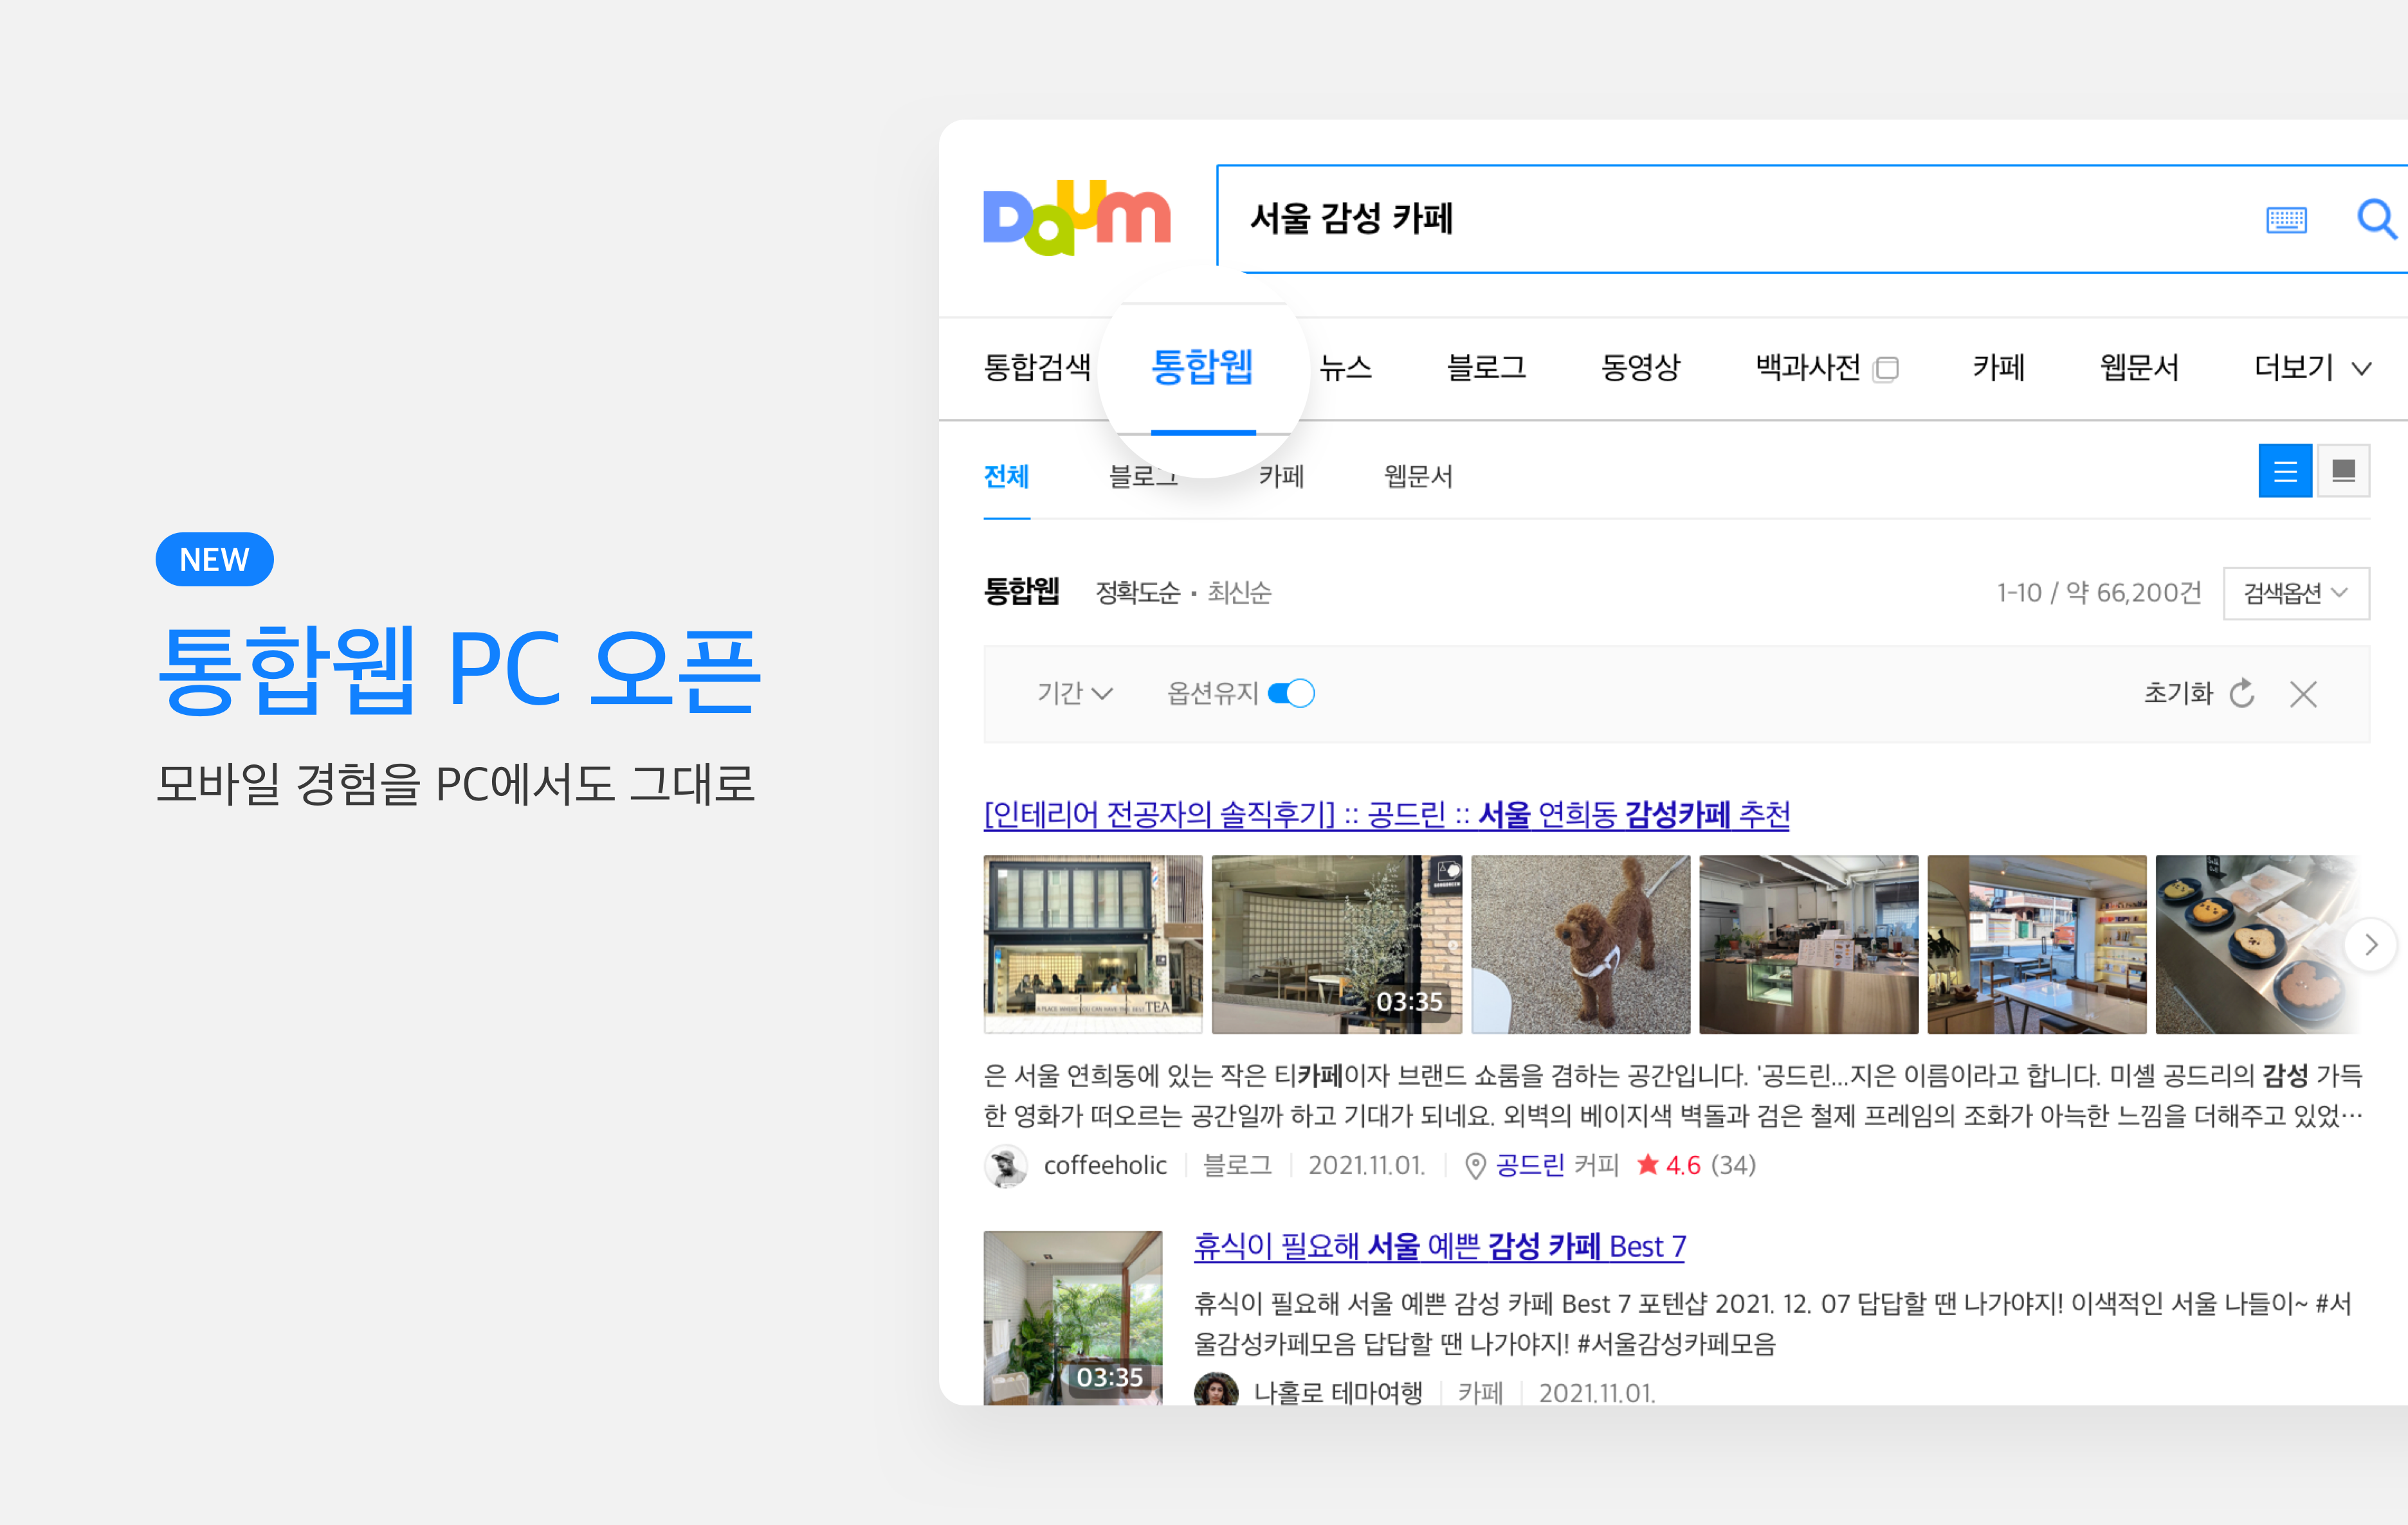Expand the 더보기 menu
The image size is (2408, 1525).
(2313, 368)
